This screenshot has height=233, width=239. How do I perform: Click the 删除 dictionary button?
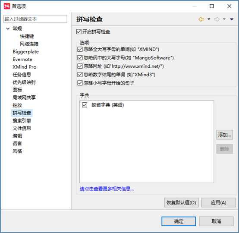coord(224,149)
